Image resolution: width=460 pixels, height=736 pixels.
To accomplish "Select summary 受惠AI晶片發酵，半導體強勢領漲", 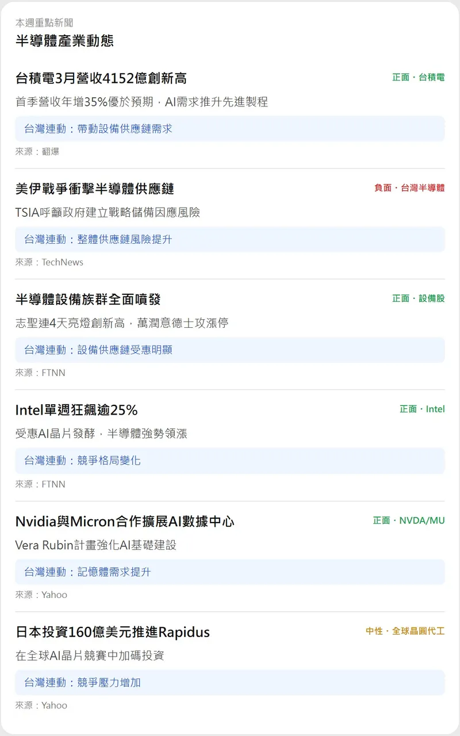I will [x=102, y=434].
